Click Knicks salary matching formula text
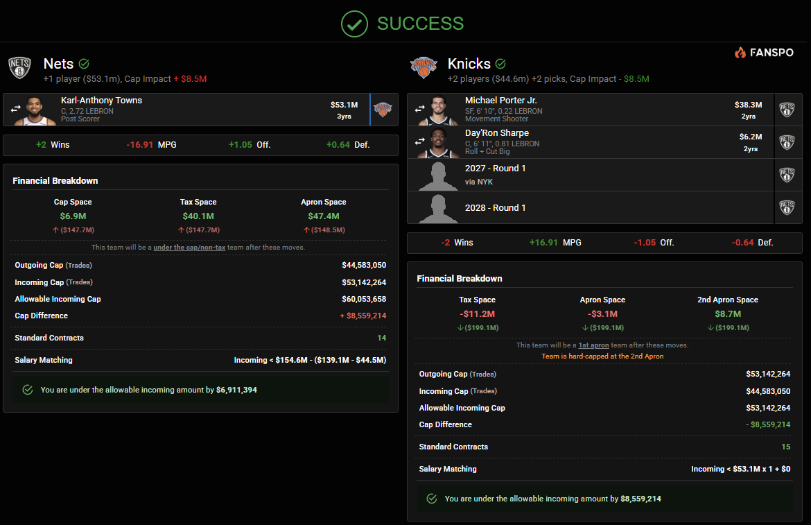811x525 pixels. pos(741,469)
